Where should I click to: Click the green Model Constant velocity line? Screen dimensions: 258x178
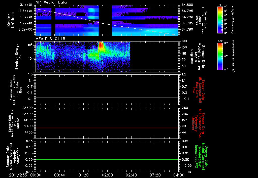tap(107, 159)
